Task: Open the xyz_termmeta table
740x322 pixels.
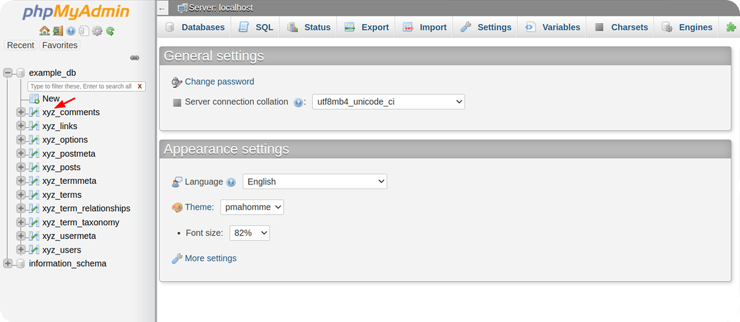Action: (69, 181)
